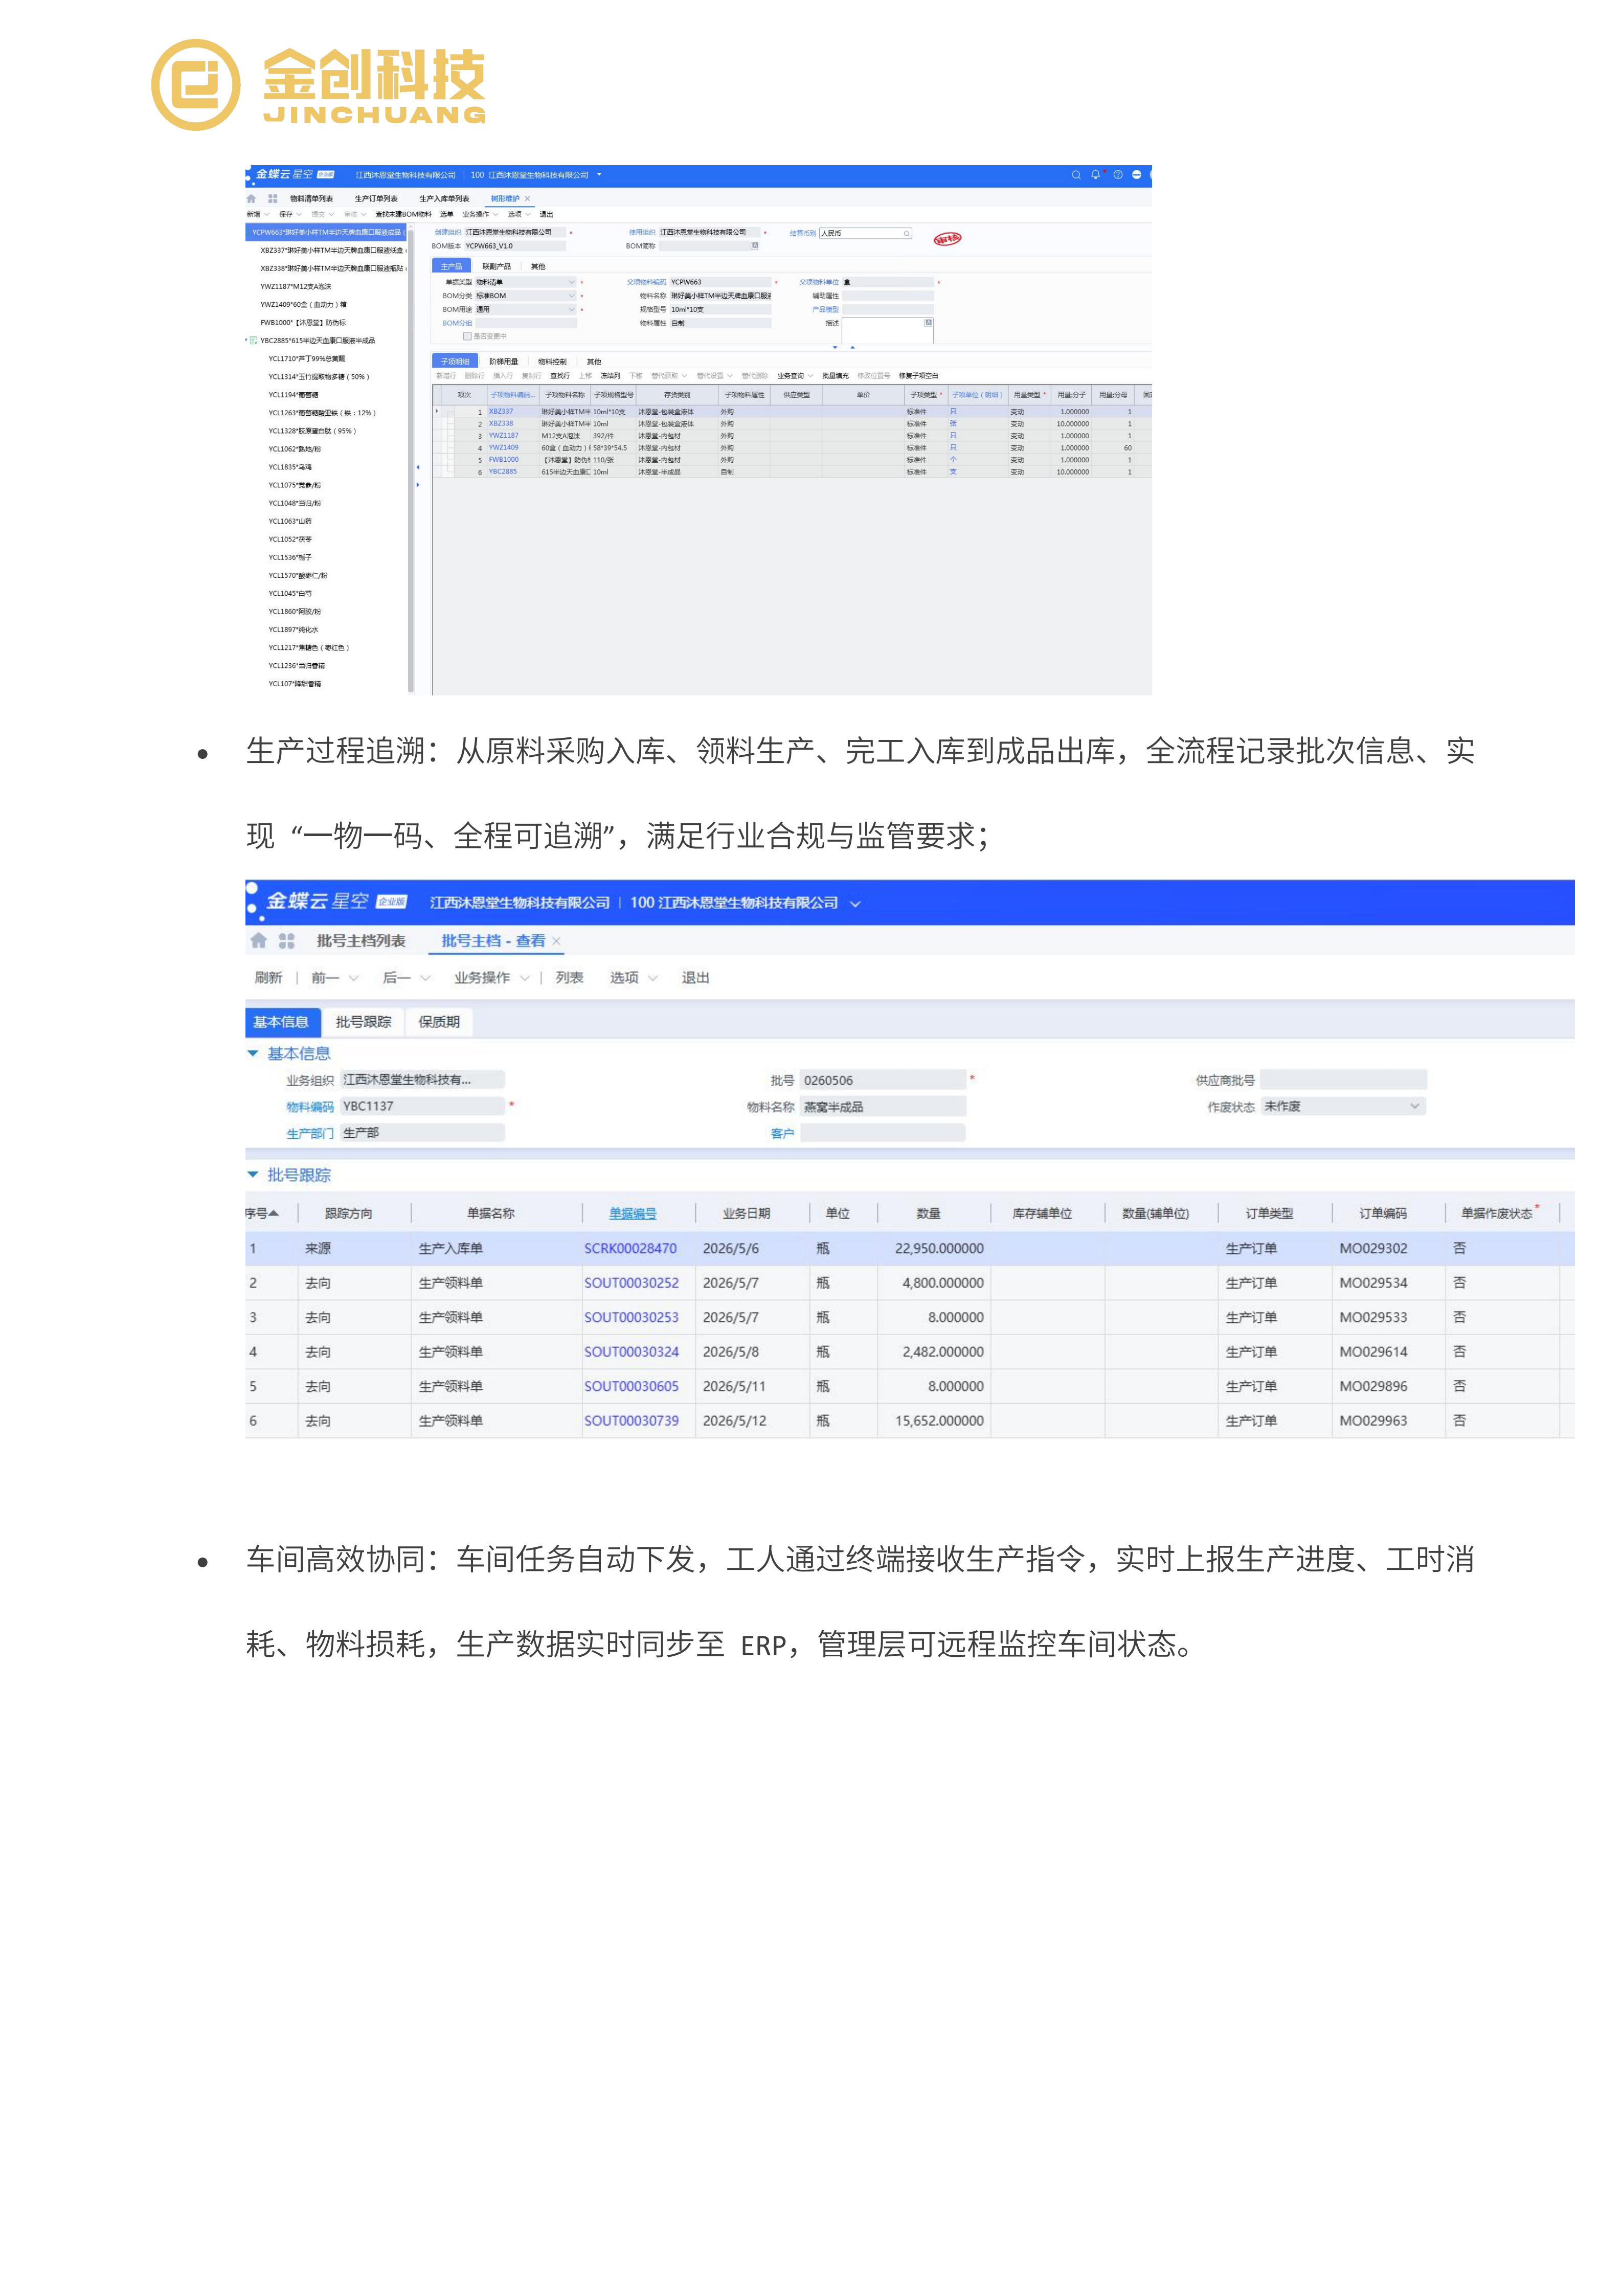
Task: Click the tree node icon before YBC2885
Action: point(254,341)
